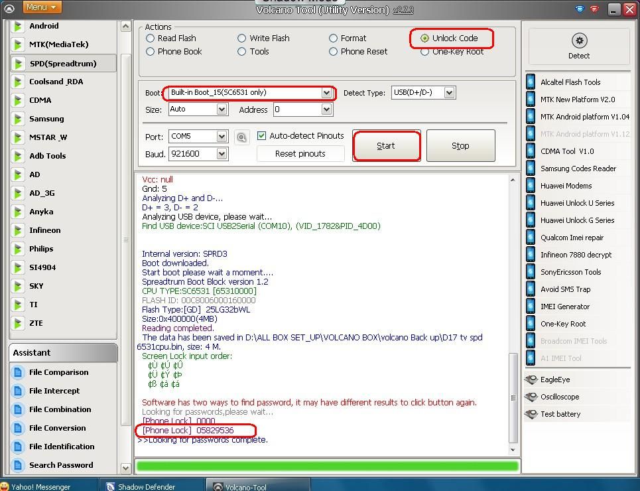This screenshot has width=640, height=491.
Task: Uncheck Auto-detect Pinouts checkbox
Action: (x=261, y=135)
